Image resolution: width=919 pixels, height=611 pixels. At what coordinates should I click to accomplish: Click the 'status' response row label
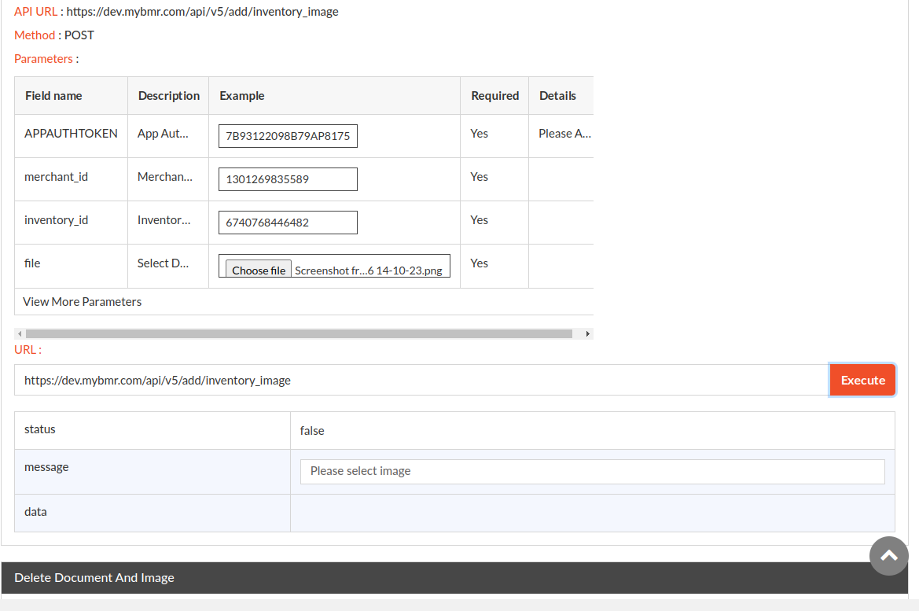tap(40, 429)
